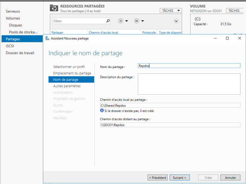Cancel the wizard with the Annuler button

point(230,177)
